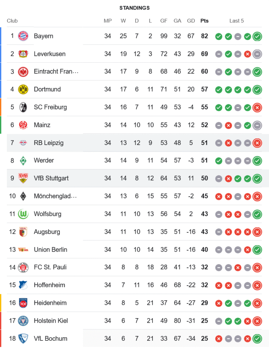This screenshot has height=352, width=269.
Task: Sort standings by Pts column header
Action: click(x=204, y=21)
